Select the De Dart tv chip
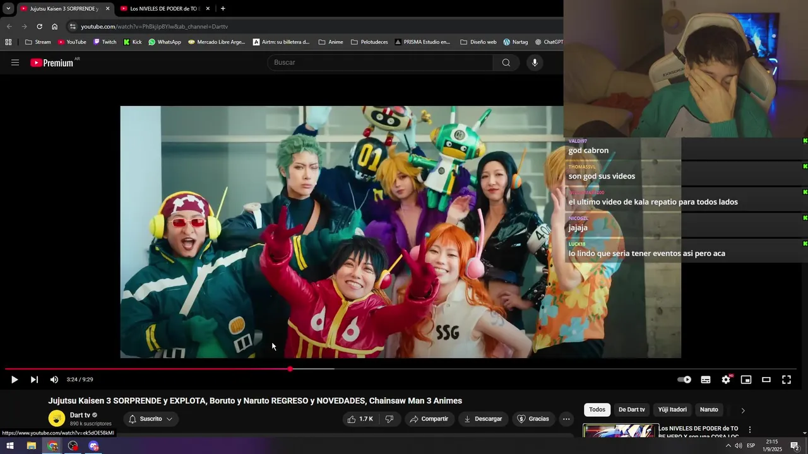 632,410
